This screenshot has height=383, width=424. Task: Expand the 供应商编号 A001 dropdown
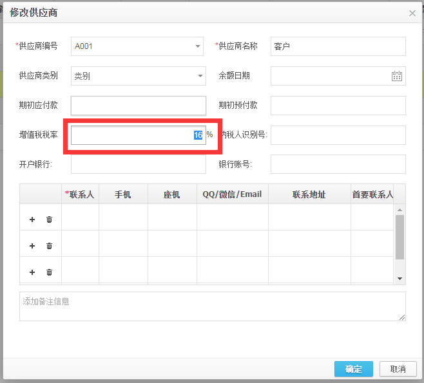coord(198,46)
